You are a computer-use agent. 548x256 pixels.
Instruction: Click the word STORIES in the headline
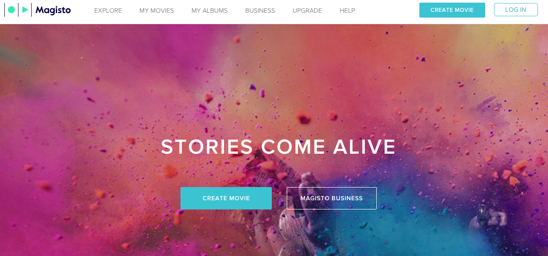[x=207, y=147]
